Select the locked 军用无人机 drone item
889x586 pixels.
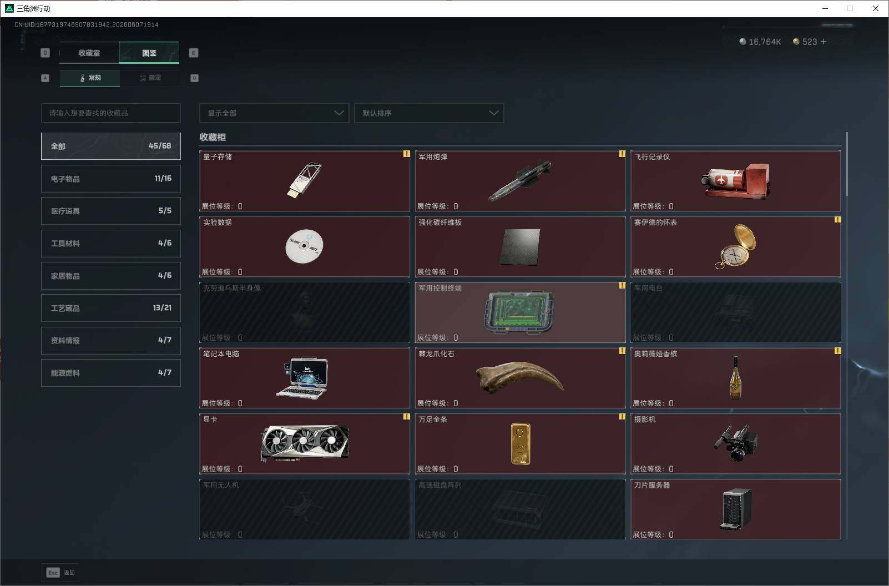(304, 509)
